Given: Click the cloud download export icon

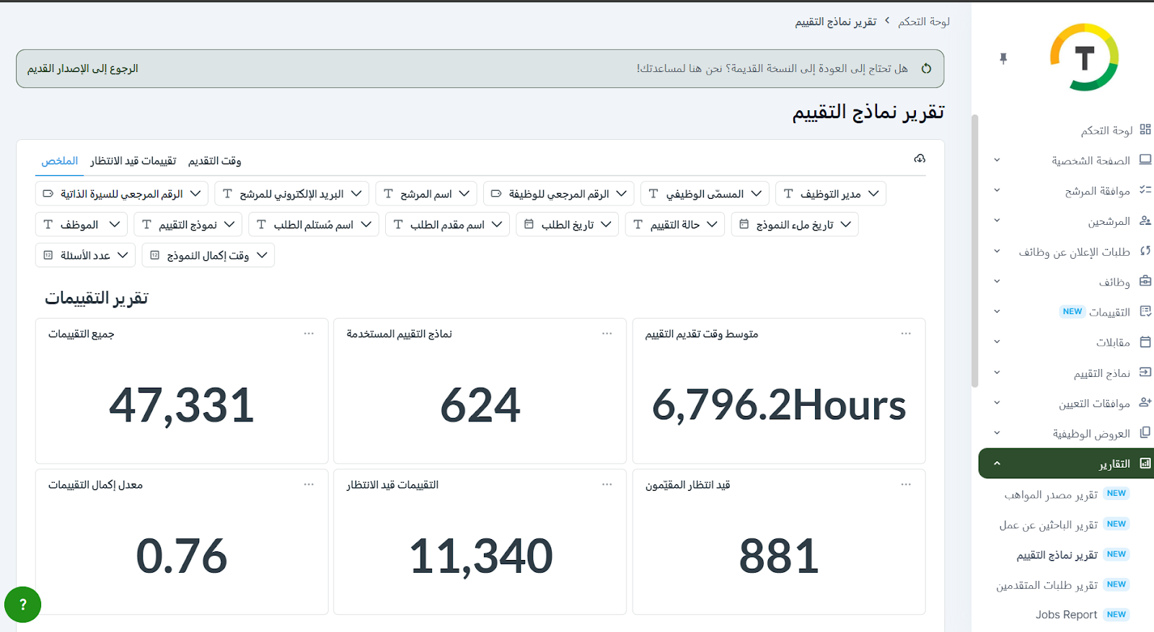Looking at the screenshot, I should click(919, 159).
